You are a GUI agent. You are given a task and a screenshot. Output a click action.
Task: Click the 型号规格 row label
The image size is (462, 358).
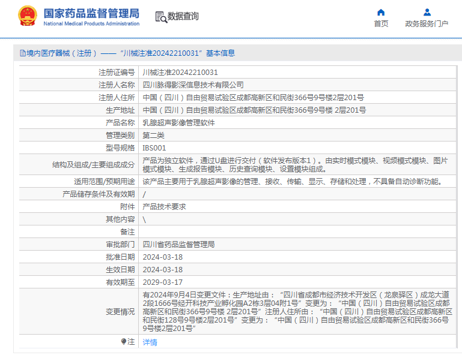point(120,148)
